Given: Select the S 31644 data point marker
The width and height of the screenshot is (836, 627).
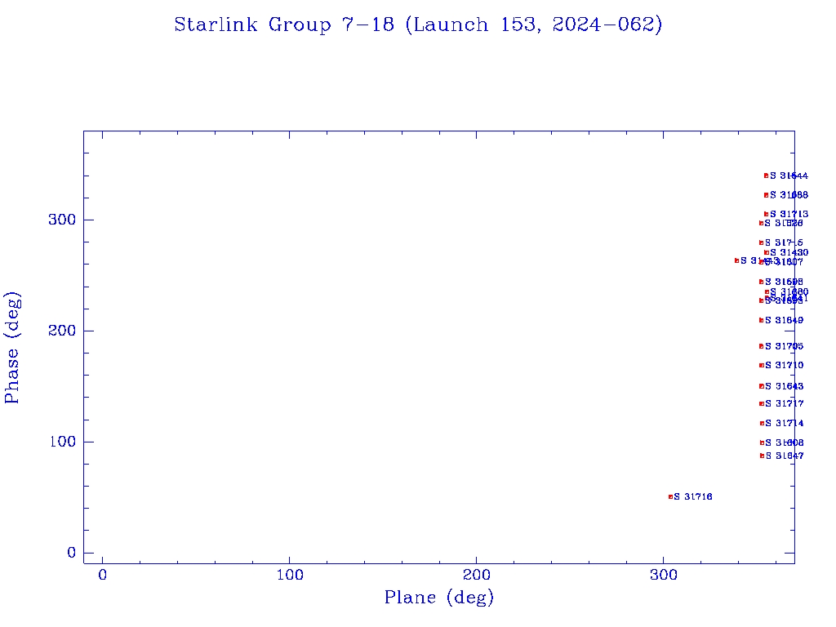Looking at the screenshot, I should [x=766, y=176].
